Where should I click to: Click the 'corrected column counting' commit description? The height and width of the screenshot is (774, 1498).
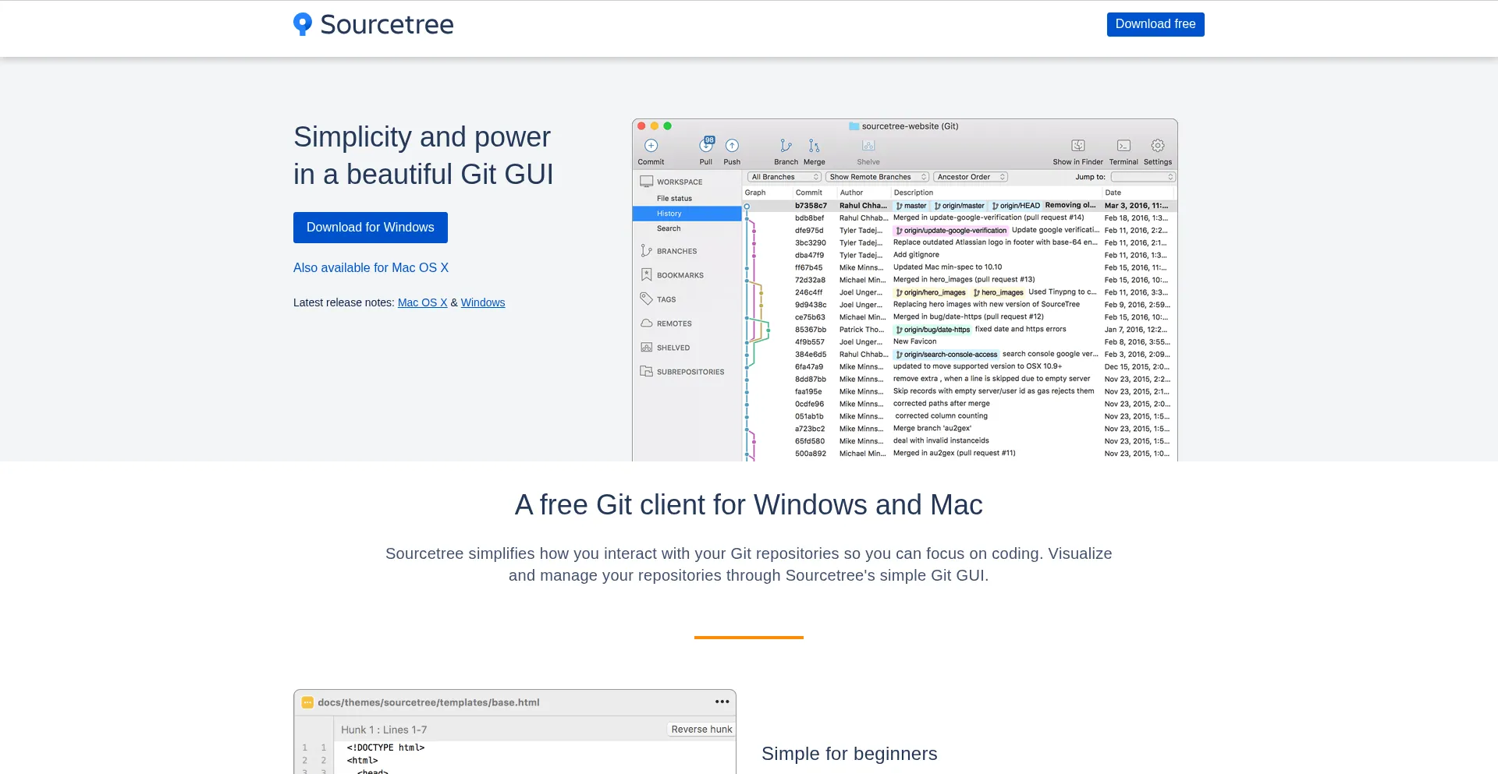click(941, 416)
